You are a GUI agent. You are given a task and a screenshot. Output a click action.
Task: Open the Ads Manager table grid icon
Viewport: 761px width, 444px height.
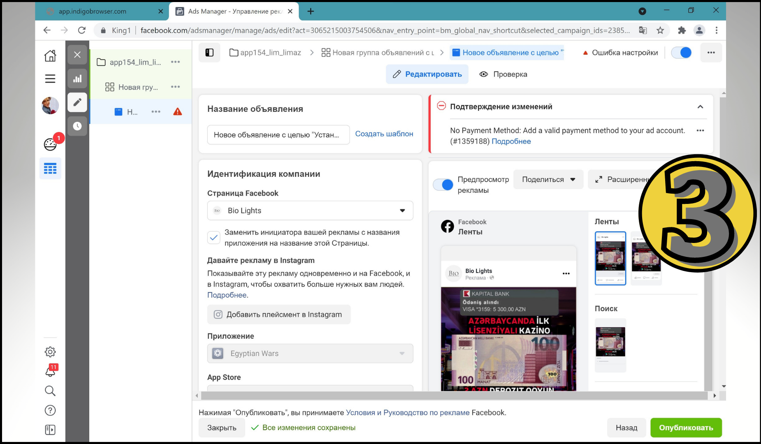click(50, 168)
